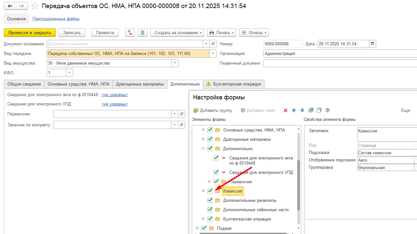This screenshot has height=234, width=417.
Task: Disable the Драгоценные материалы checkbox
Action: (x=210, y=139)
